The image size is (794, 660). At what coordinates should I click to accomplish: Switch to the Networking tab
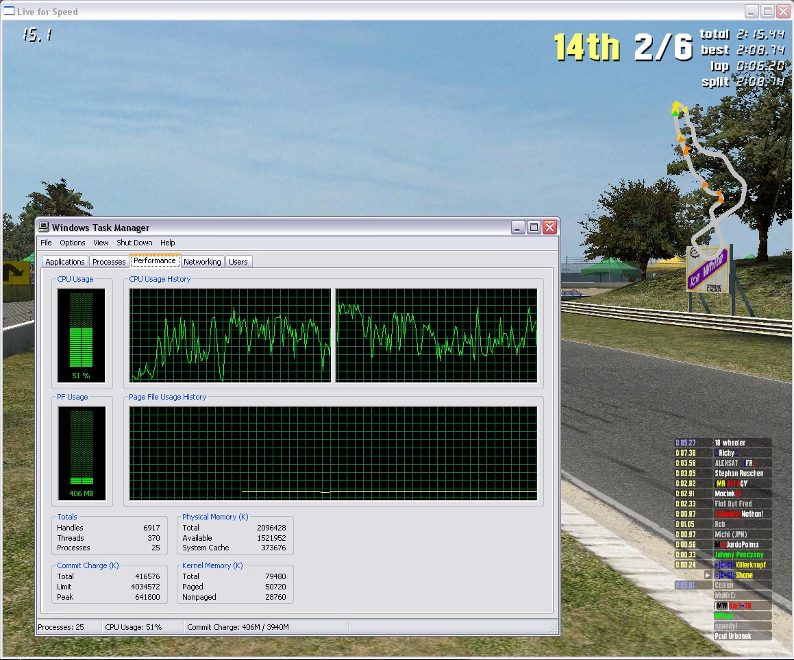(x=202, y=261)
